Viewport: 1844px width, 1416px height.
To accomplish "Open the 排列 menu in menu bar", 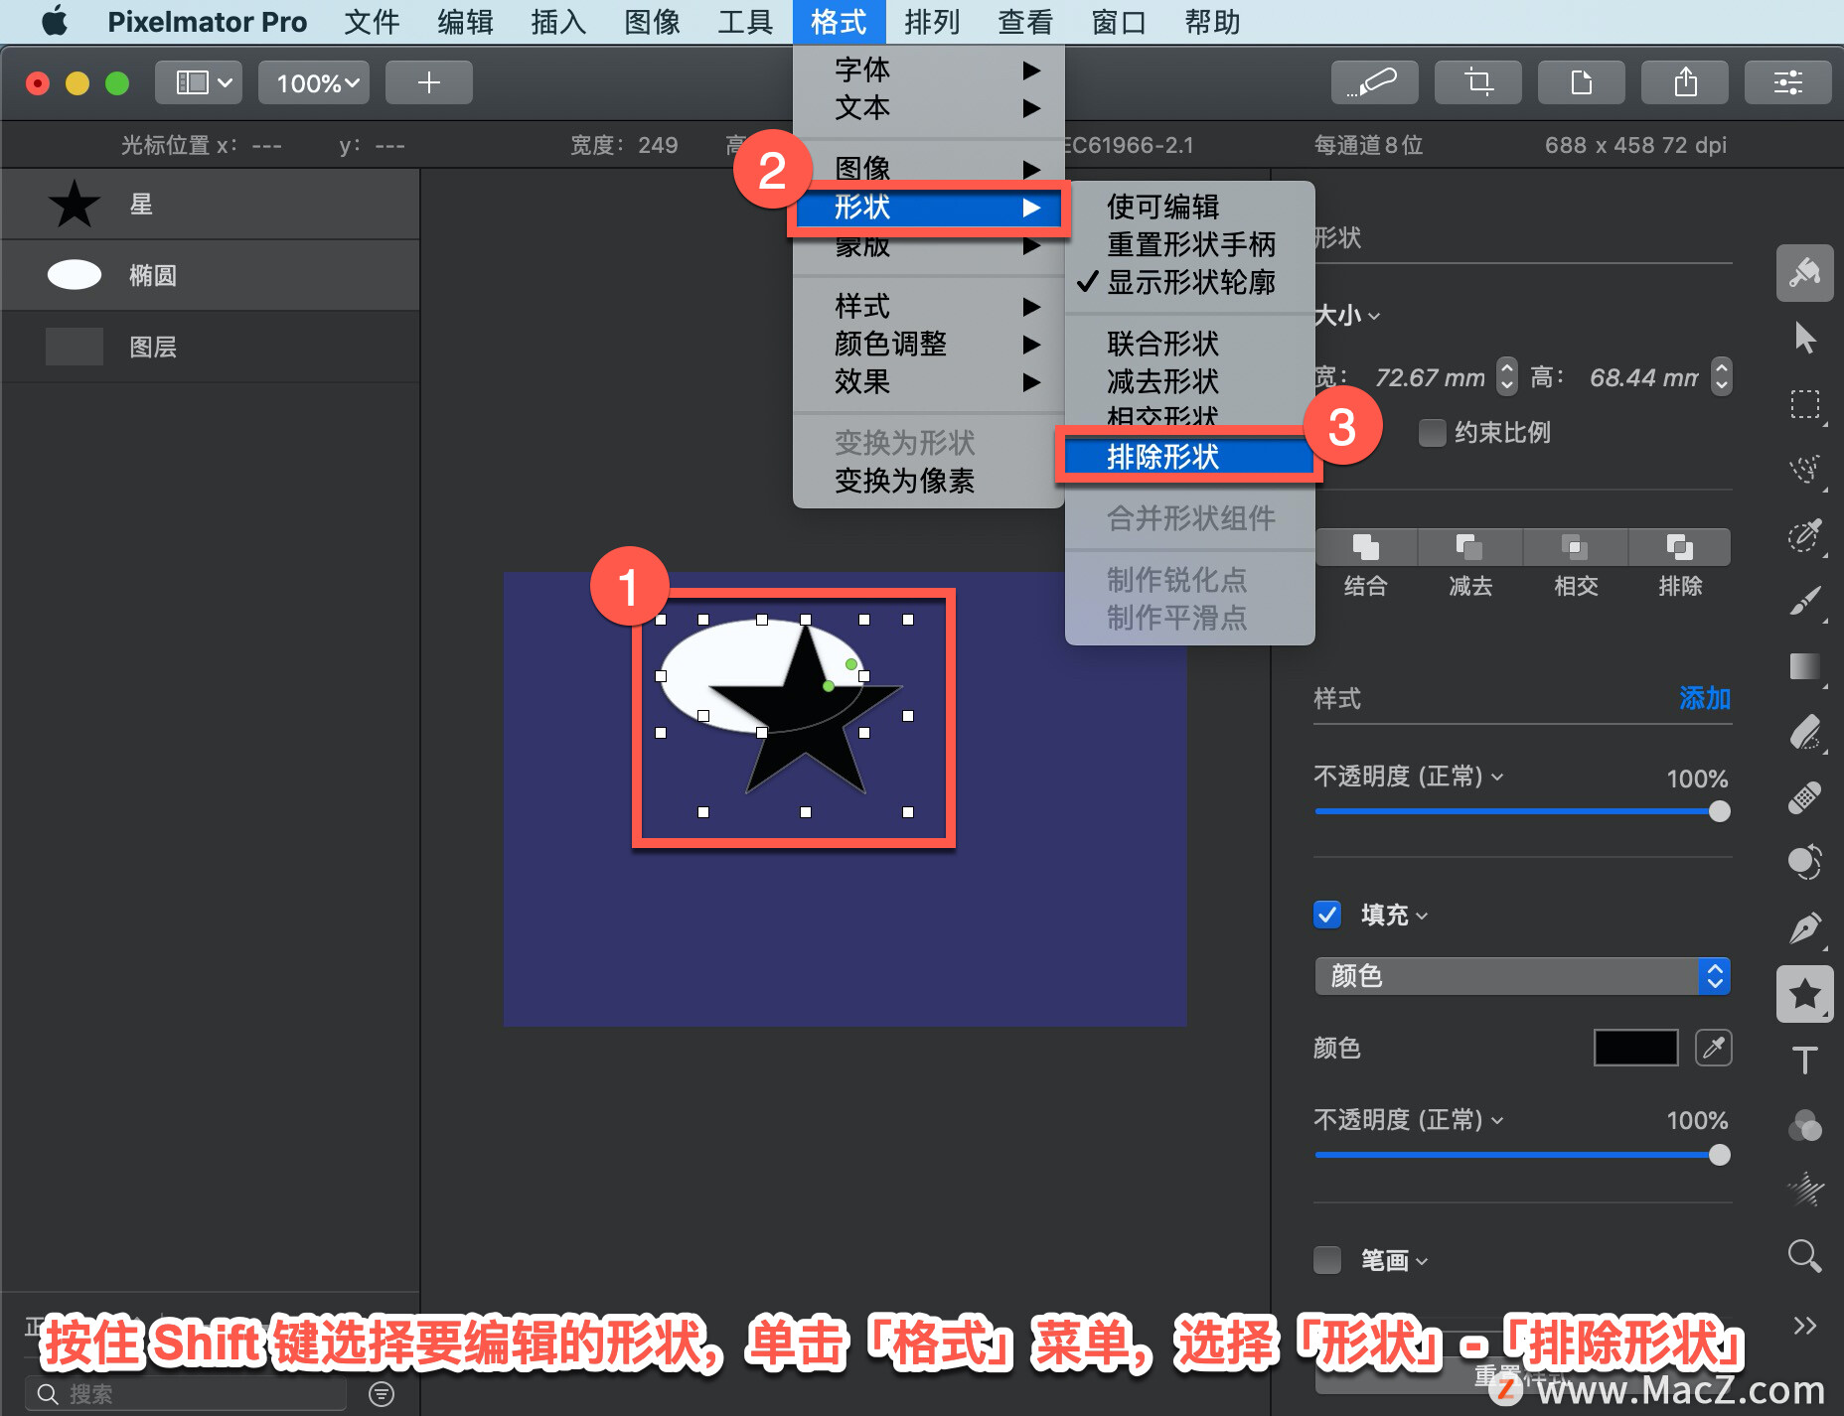I will pos(932,22).
